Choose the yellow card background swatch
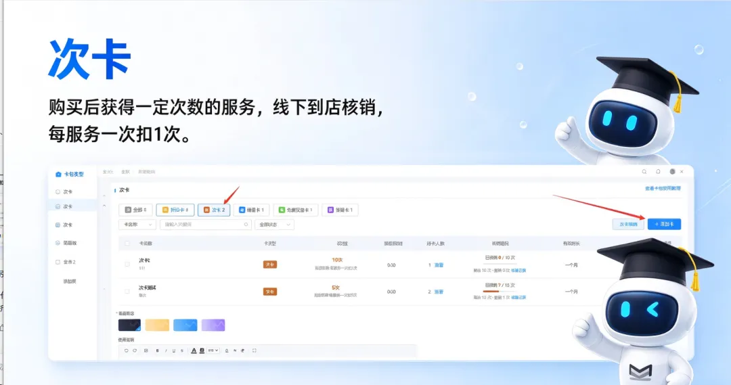731x385 pixels. coord(157,325)
